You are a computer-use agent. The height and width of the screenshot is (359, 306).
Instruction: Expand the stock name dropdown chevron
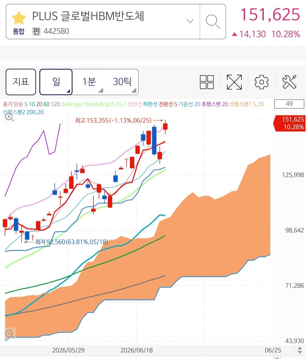pos(190,21)
